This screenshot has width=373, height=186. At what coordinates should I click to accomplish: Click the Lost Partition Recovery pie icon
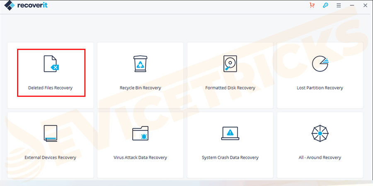point(320,64)
